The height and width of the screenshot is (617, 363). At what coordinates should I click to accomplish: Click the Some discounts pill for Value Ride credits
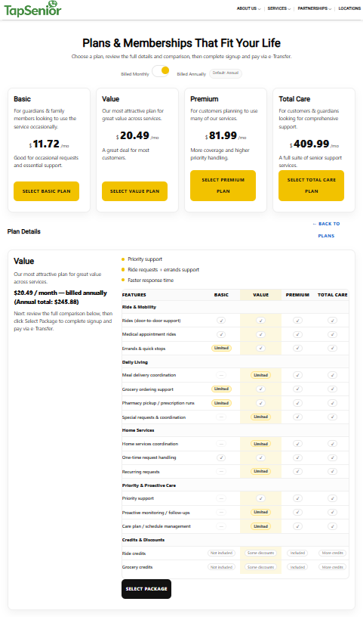point(261,553)
